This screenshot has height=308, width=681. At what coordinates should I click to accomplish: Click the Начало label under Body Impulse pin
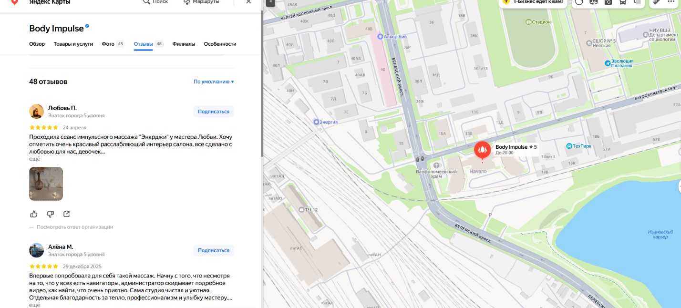point(478,171)
